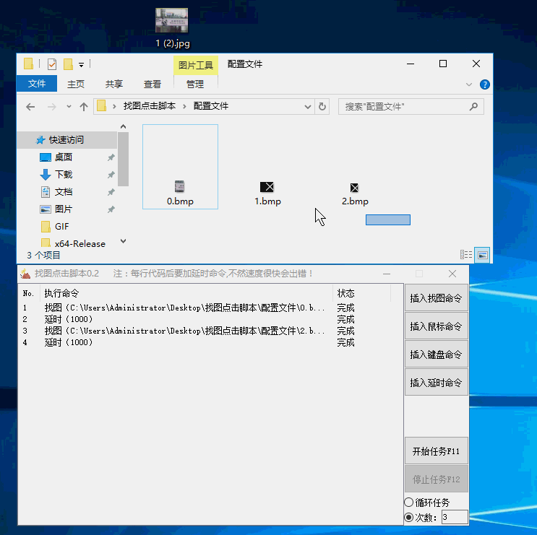The image size is (537, 535).
Task: Open the Customize Quick Access Toolbar dropdown
Action: point(81,64)
